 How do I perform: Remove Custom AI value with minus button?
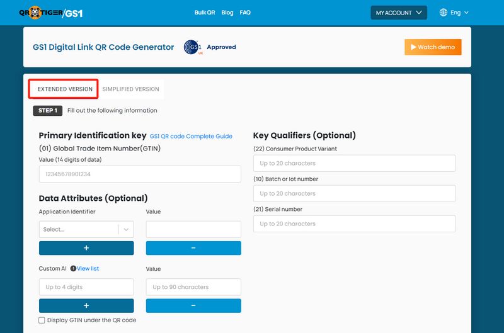tap(193, 305)
